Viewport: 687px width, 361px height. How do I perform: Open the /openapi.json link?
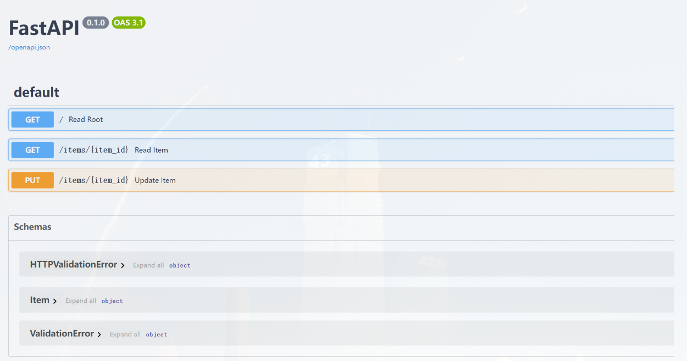pos(29,47)
